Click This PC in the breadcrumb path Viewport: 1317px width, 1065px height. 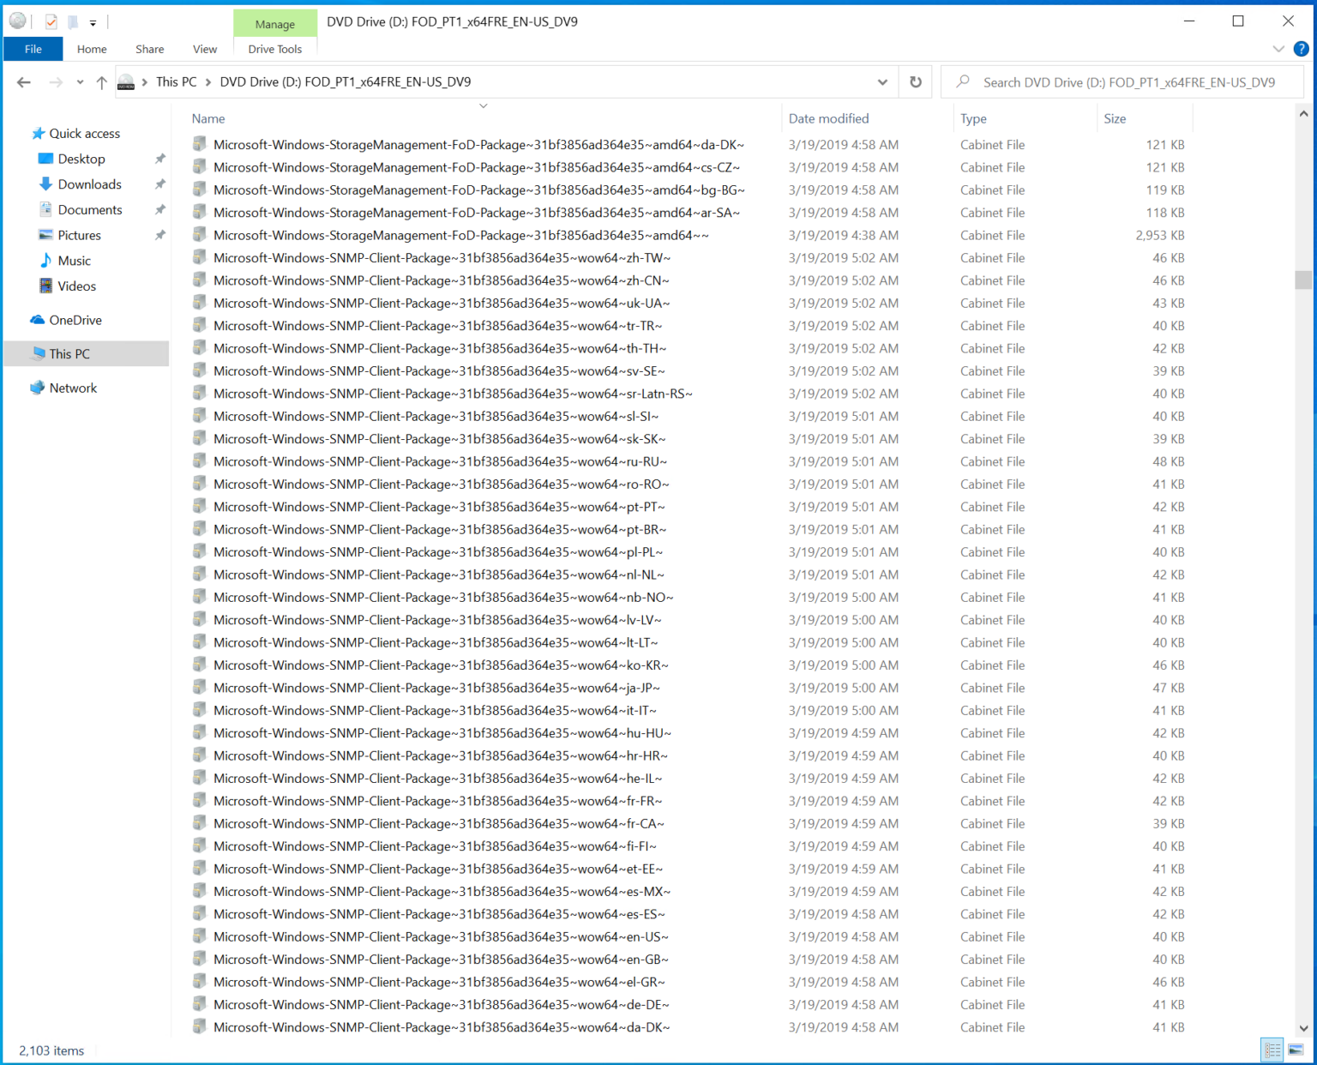click(176, 81)
